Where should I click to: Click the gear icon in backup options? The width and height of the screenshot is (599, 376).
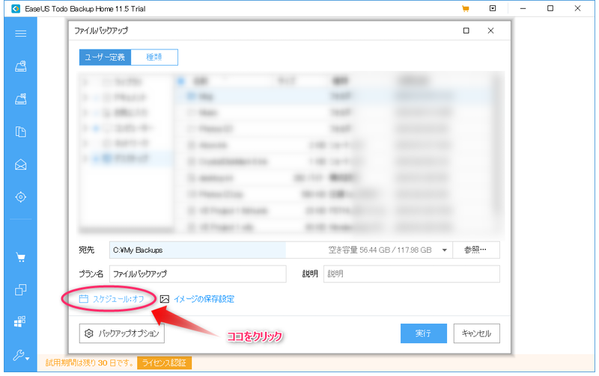pyautogui.click(x=88, y=333)
